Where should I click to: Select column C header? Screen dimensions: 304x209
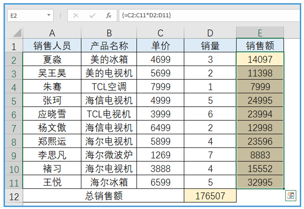pos(160,33)
